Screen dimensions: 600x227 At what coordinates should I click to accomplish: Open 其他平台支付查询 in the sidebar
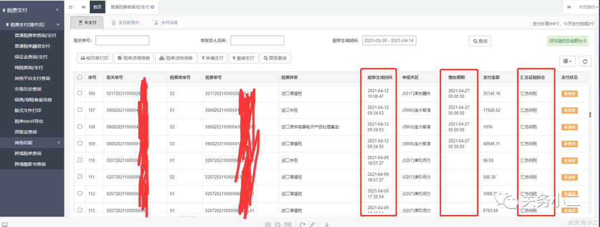point(32,78)
